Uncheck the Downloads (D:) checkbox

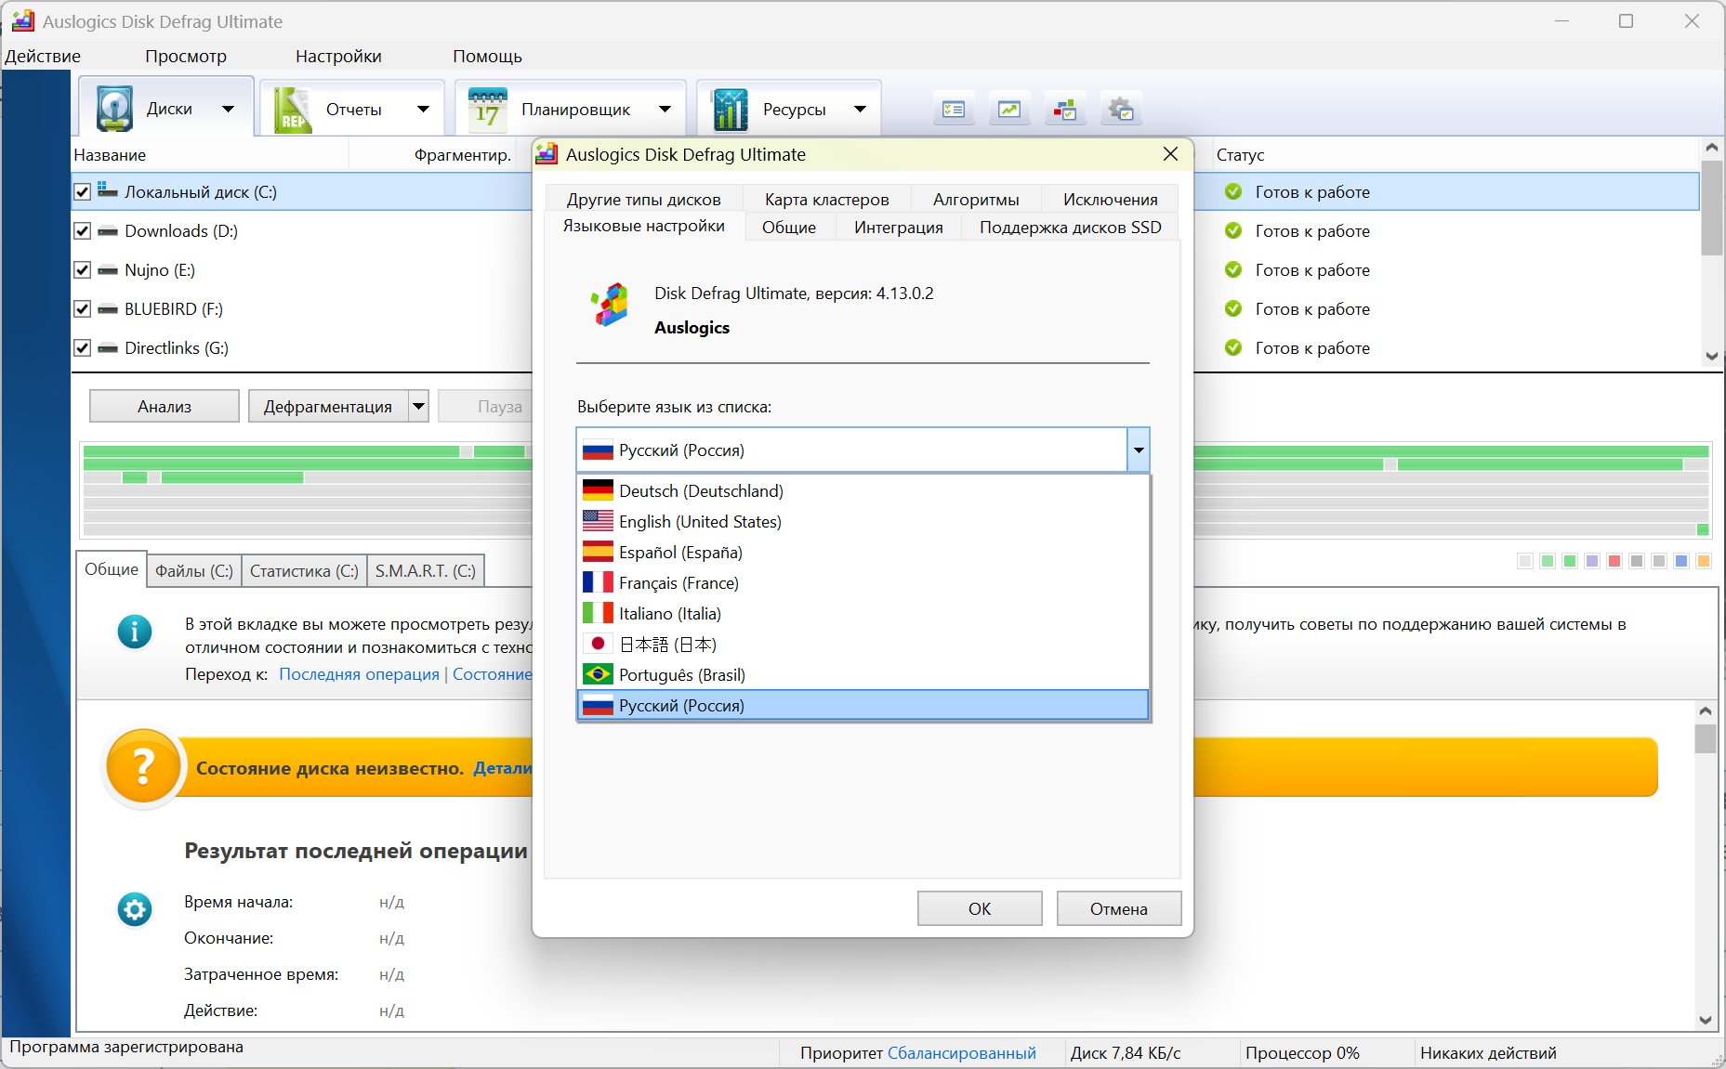click(83, 231)
